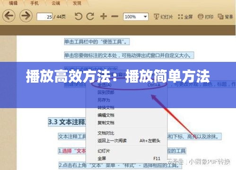The image size is (236, 170).
Task: Switch to the 手机 tab
Action: click(x=35, y=3)
